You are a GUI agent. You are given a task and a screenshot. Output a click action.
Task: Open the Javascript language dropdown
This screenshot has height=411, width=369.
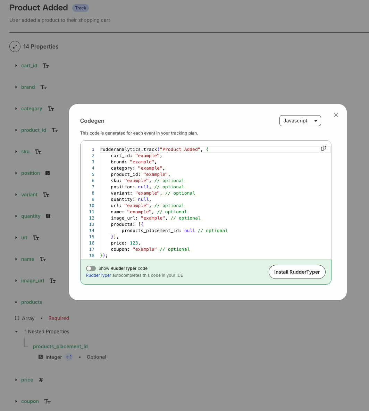[x=300, y=121]
